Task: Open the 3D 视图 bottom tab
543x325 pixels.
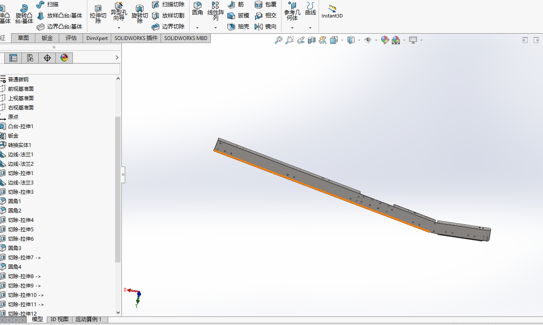Action: coord(59,319)
